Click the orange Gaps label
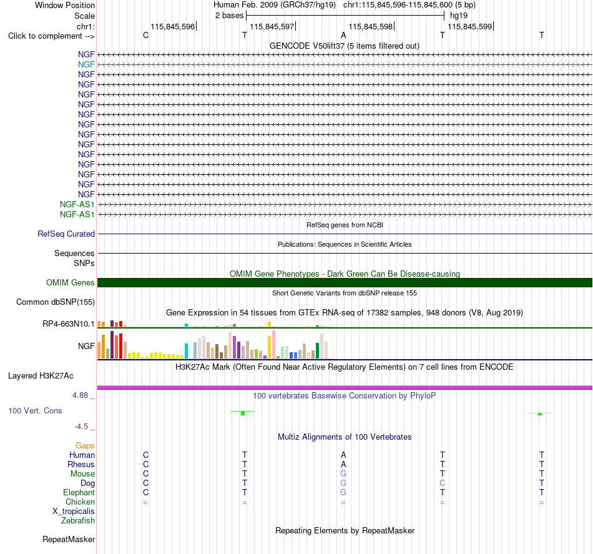 pos(85,445)
